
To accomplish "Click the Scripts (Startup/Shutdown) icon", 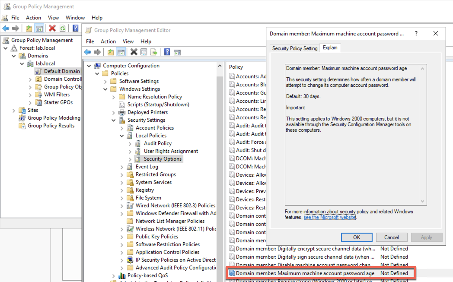I will pyautogui.click(x=122, y=105).
